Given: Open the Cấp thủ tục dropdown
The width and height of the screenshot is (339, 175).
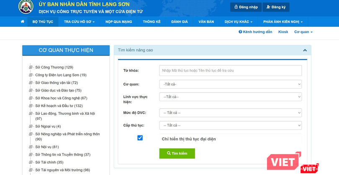Looking at the screenshot, I should pyautogui.click(x=230, y=125).
